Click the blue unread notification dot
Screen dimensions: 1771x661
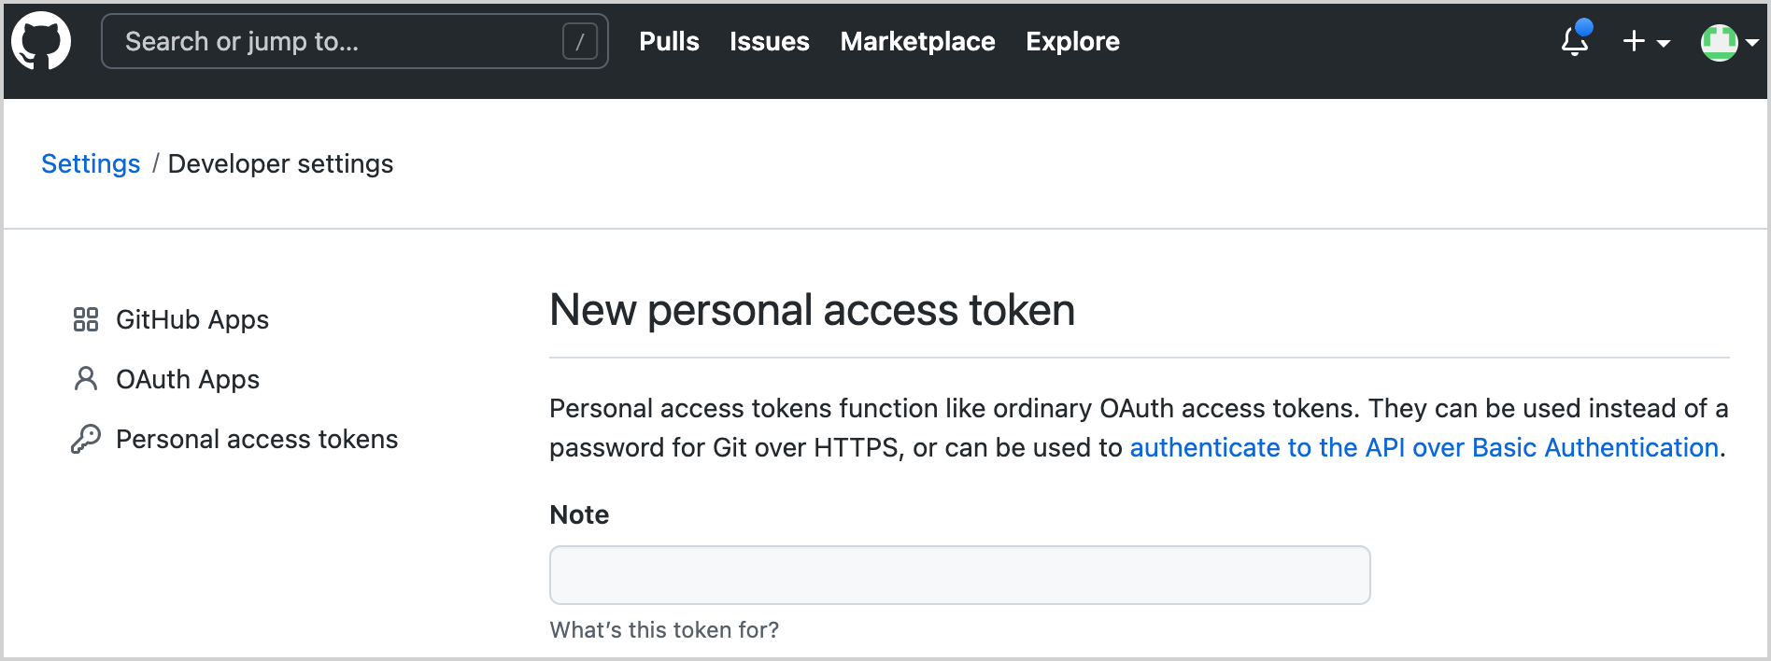[x=1585, y=28]
